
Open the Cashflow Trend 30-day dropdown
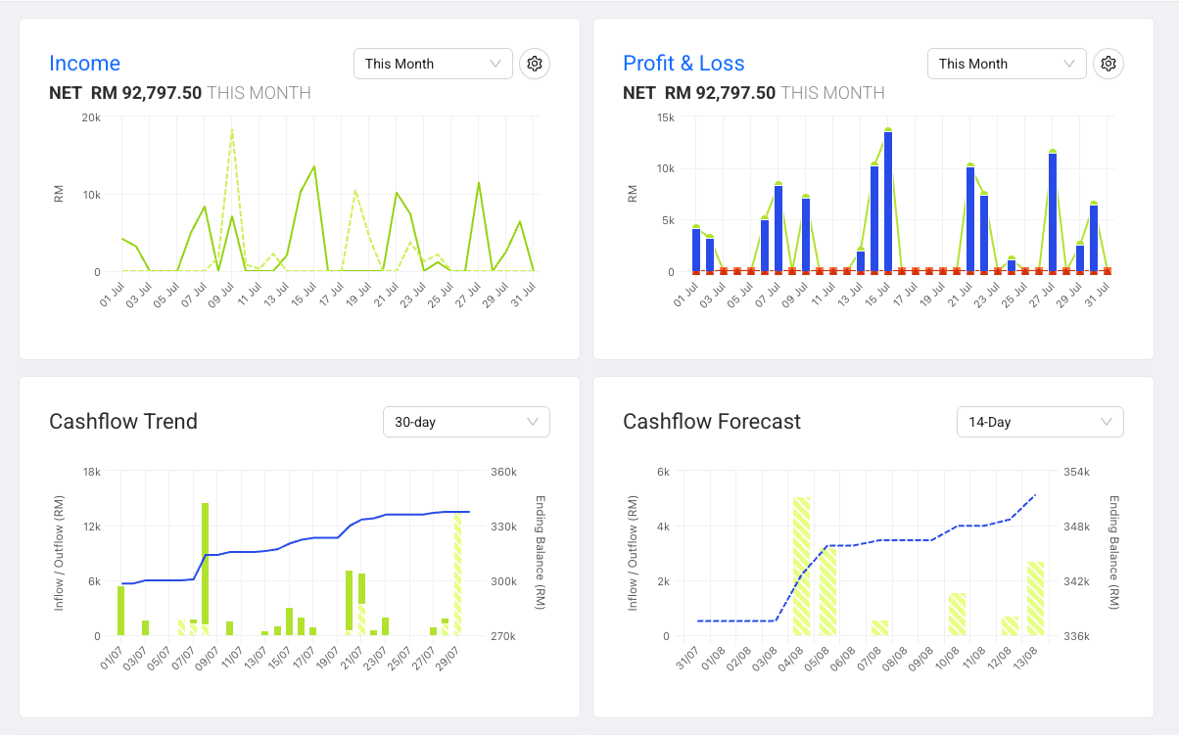pos(466,422)
